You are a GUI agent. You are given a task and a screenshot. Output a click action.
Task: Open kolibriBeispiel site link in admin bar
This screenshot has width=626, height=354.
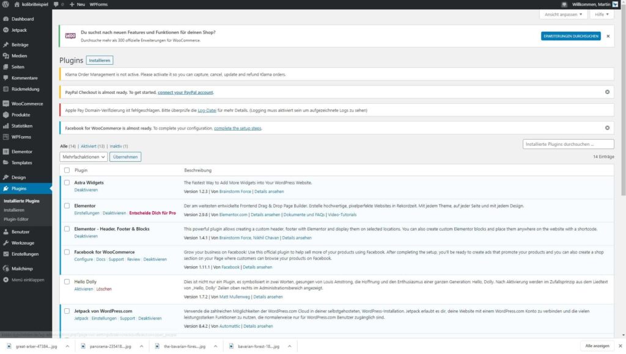pos(31,4)
